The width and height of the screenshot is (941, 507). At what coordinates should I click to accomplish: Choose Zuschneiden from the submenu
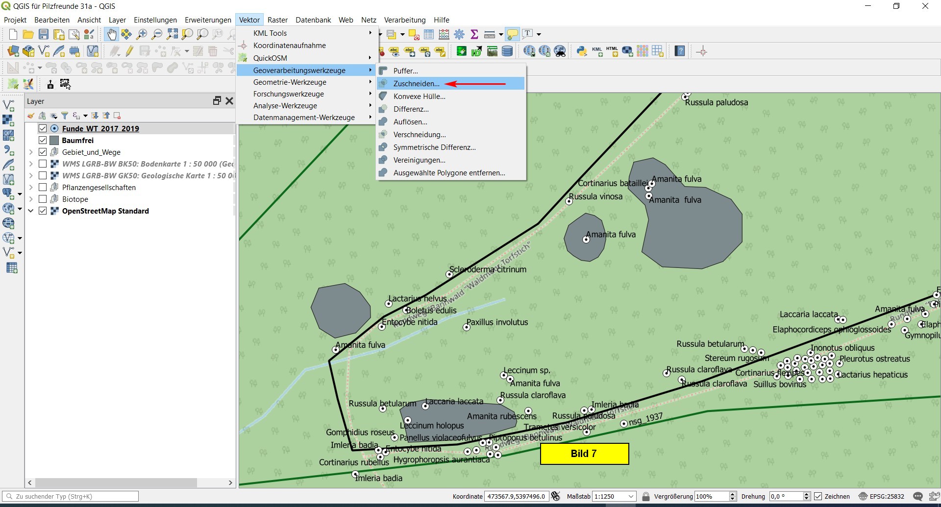point(416,84)
